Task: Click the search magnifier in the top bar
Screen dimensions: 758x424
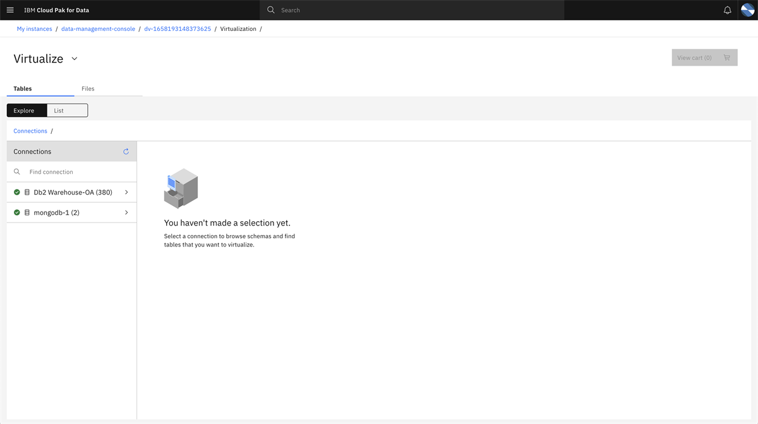Action: click(270, 9)
